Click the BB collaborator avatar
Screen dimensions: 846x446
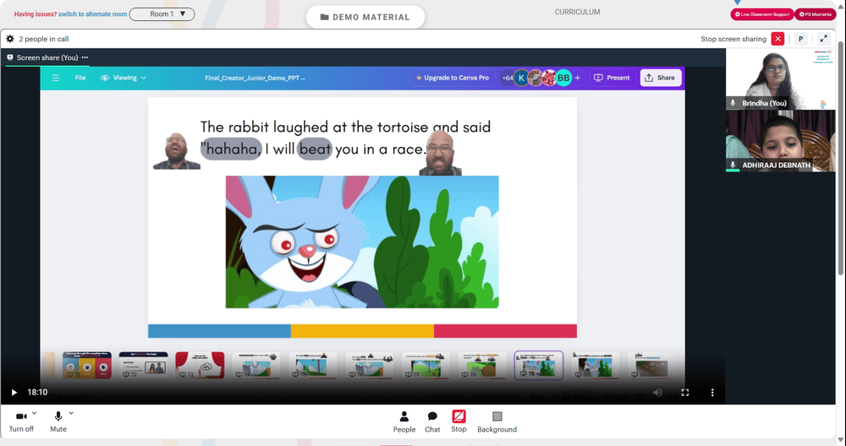563,78
